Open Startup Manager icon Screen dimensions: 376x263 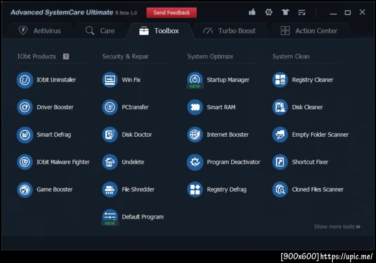tap(195, 80)
